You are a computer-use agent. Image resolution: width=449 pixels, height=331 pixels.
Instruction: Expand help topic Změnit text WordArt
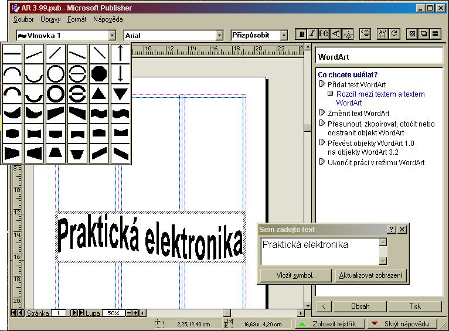point(358,113)
